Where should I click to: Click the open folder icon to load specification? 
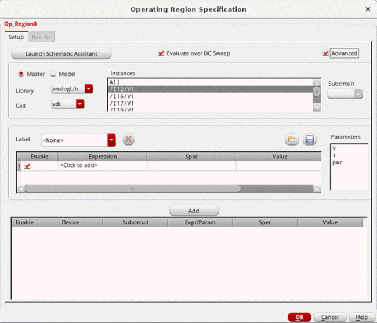[291, 140]
